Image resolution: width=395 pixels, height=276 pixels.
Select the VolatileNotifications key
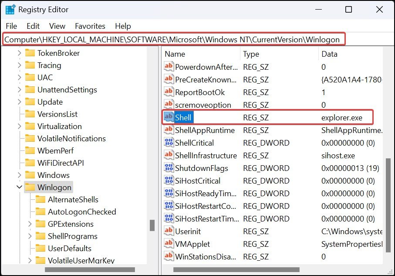(x=71, y=139)
